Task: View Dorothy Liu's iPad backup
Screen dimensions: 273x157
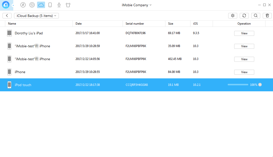Action: (x=244, y=33)
